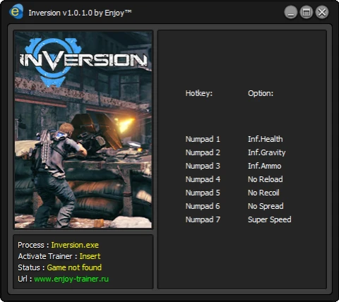Select the 'Numpad 6' hotkey text
The image size is (339, 302).
point(203,206)
